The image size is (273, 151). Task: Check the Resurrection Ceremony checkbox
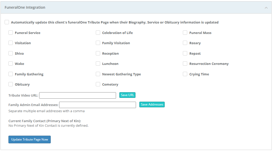185,64
